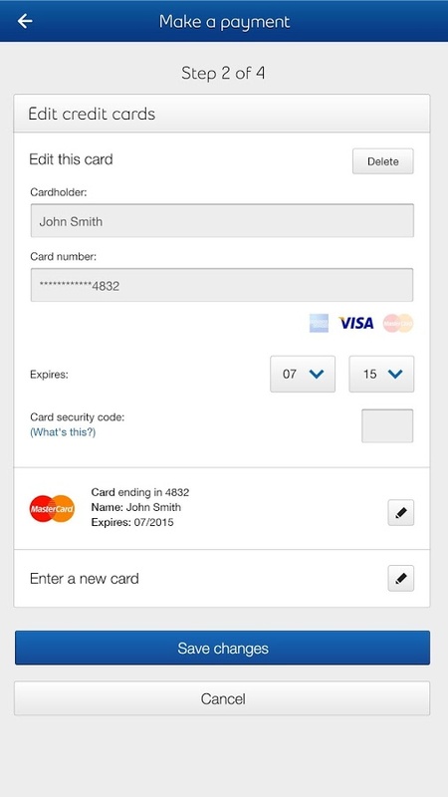
Task: Select the faded MasterCard logo under card number
Action: [398, 323]
